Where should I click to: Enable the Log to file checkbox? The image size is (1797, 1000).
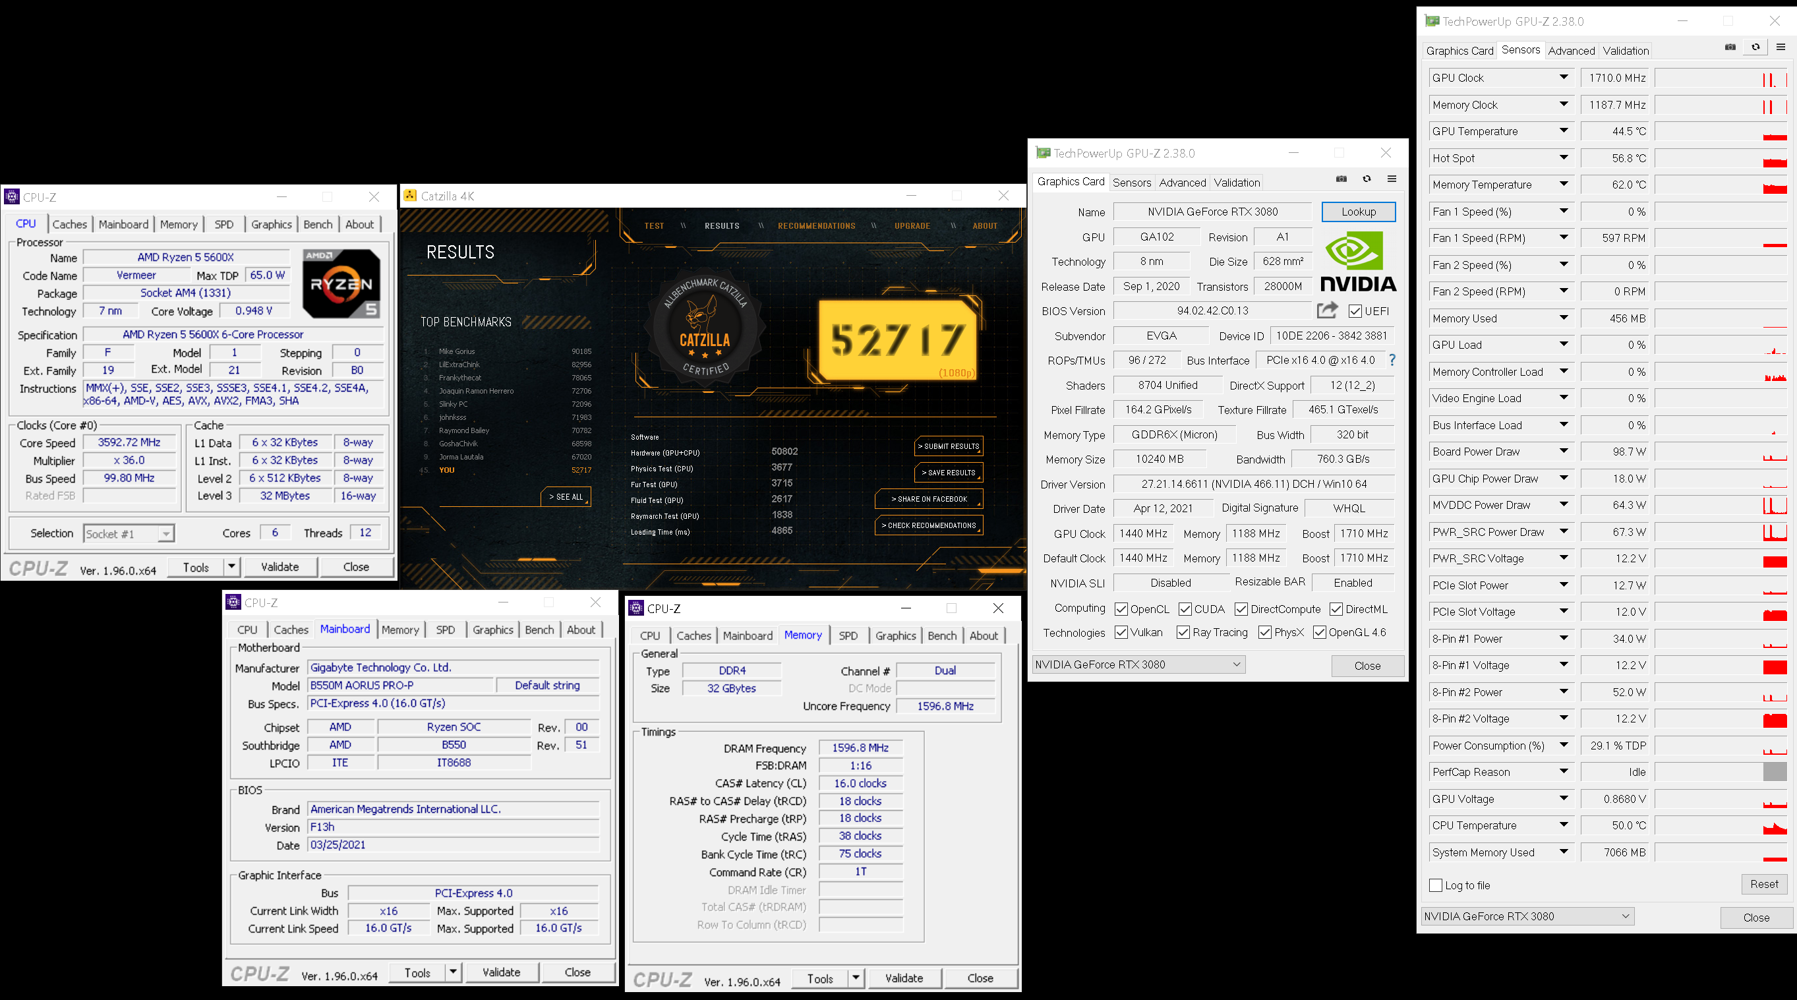(x=1436, y=885)
